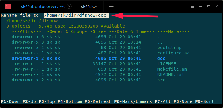Click the red terminal app icon
223x108 pixels.
point(8,7)
